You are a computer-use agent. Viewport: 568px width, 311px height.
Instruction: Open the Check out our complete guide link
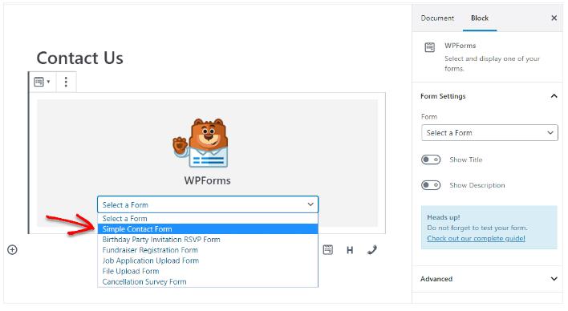coord(476,238)
